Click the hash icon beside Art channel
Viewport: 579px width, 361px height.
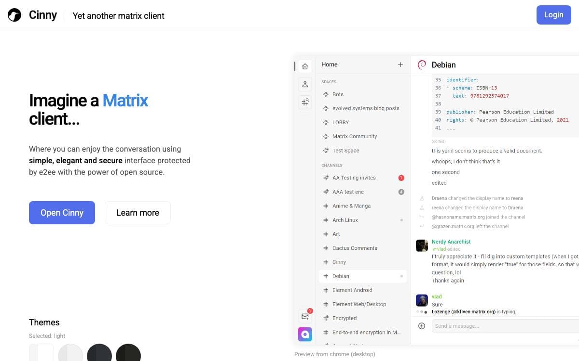pyautogui.click(x=326, y=234)
